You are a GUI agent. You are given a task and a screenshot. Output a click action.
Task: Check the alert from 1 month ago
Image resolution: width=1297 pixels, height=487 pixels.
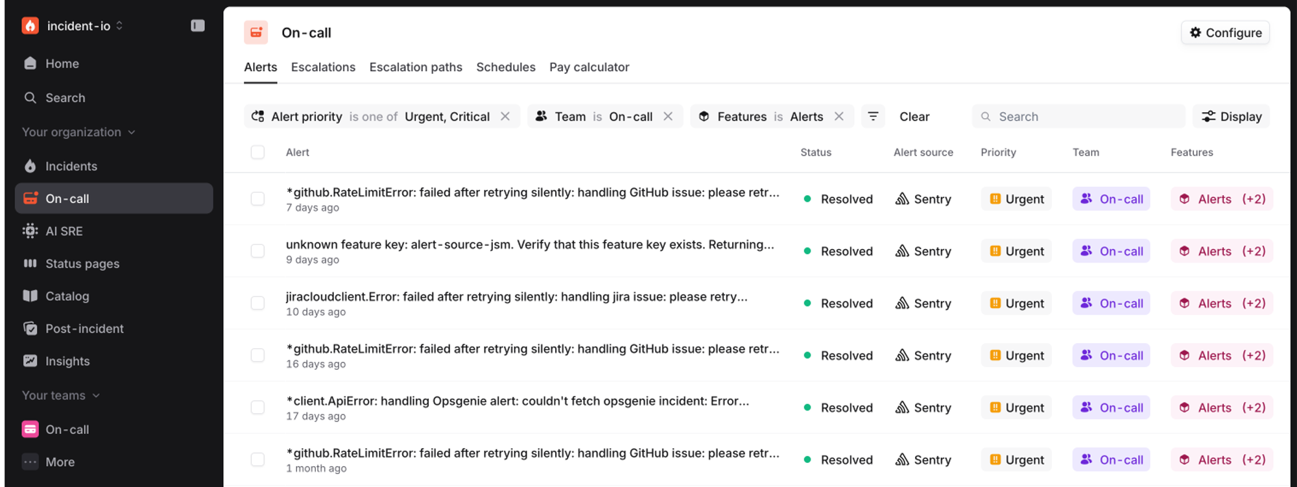point(257,459)
